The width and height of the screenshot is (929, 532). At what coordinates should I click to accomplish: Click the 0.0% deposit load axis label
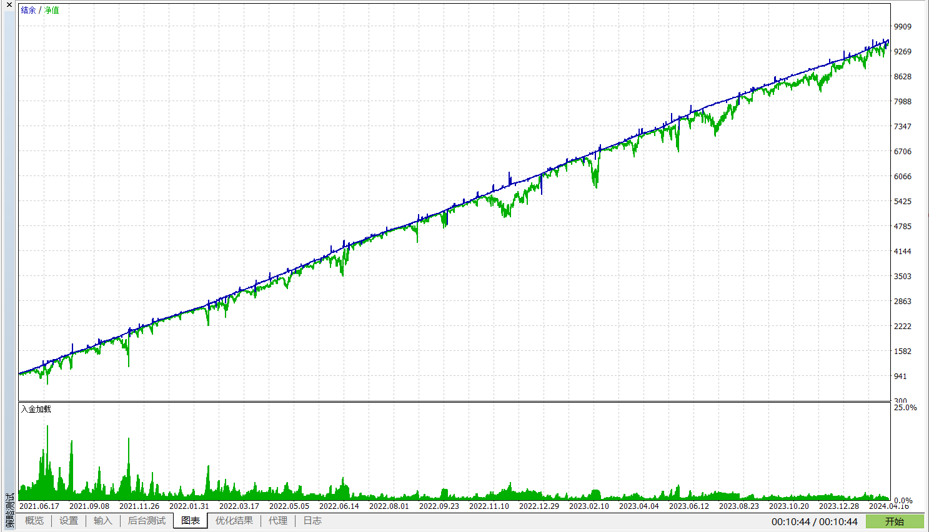(x=903, y=500)
